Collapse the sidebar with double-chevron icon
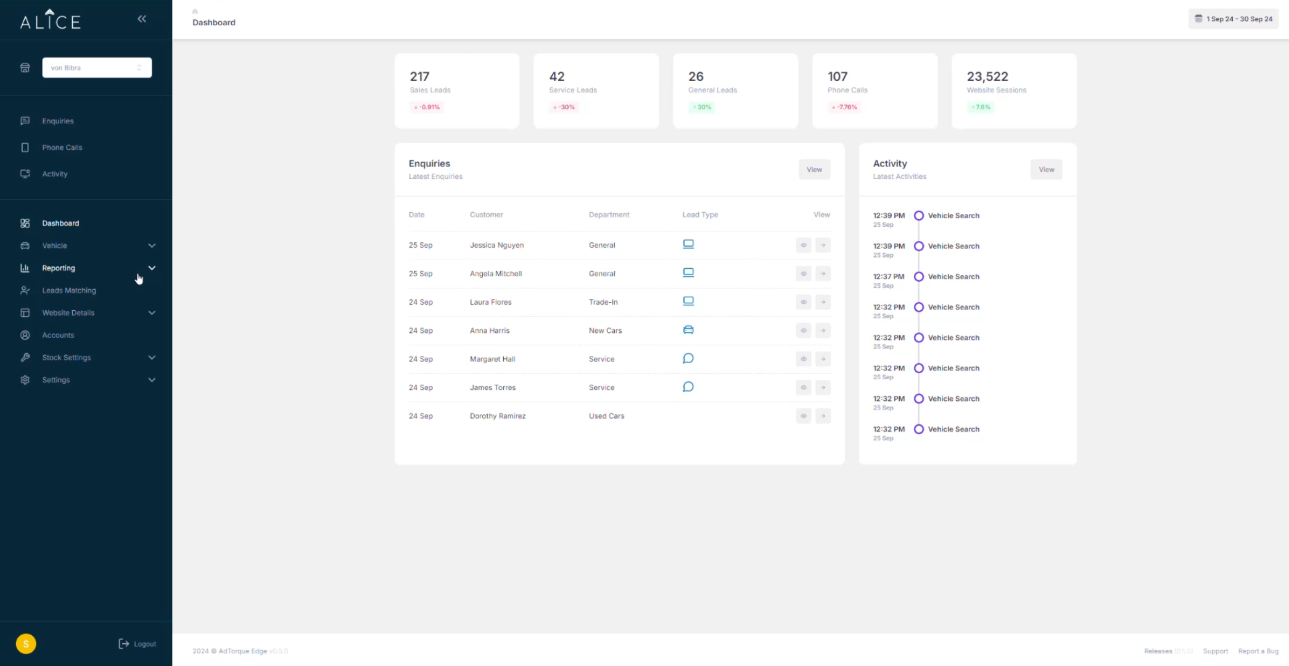1289x666 pixels. click(x=142, y=19)
